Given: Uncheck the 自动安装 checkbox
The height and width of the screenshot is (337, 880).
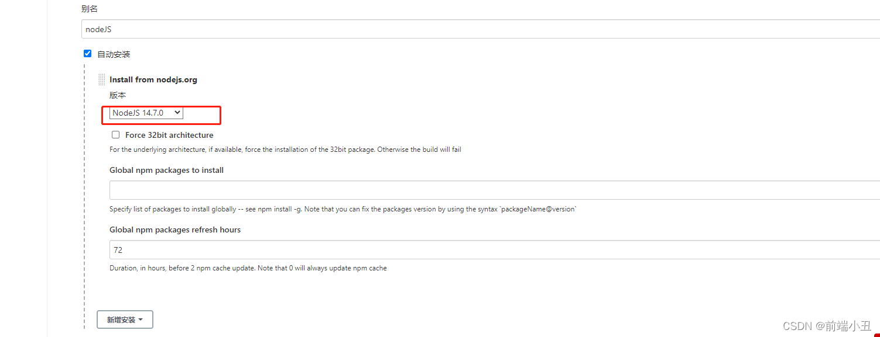Looking at the screenshot, I should pos(88,54).
